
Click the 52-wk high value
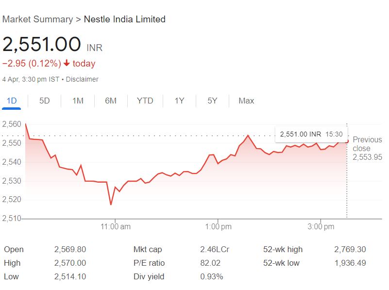click(350, 250)
